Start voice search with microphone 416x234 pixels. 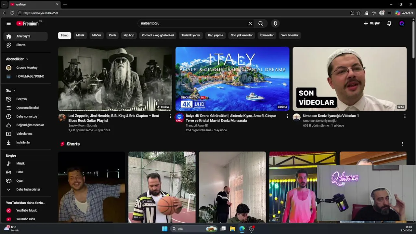coord(275,23)
